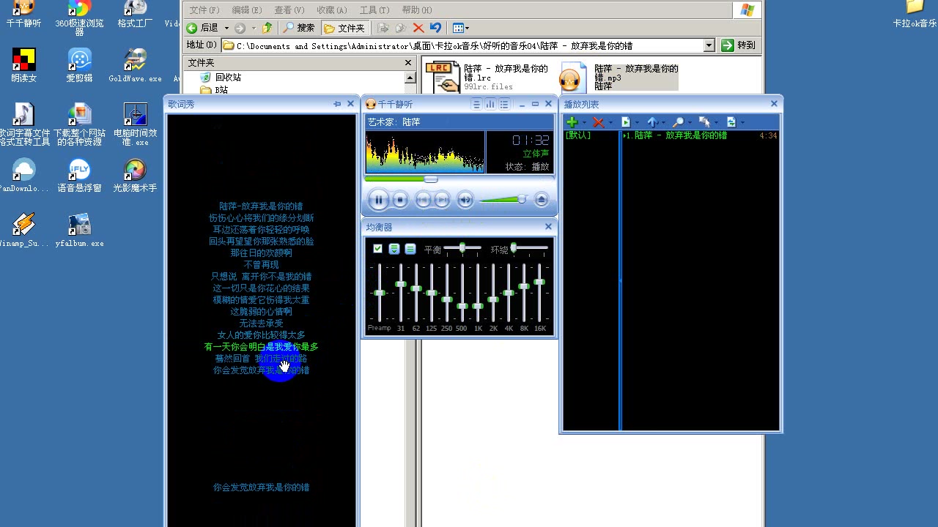
Task: Open the 文件(F) menu in Explorer
Action: point(204,10)
